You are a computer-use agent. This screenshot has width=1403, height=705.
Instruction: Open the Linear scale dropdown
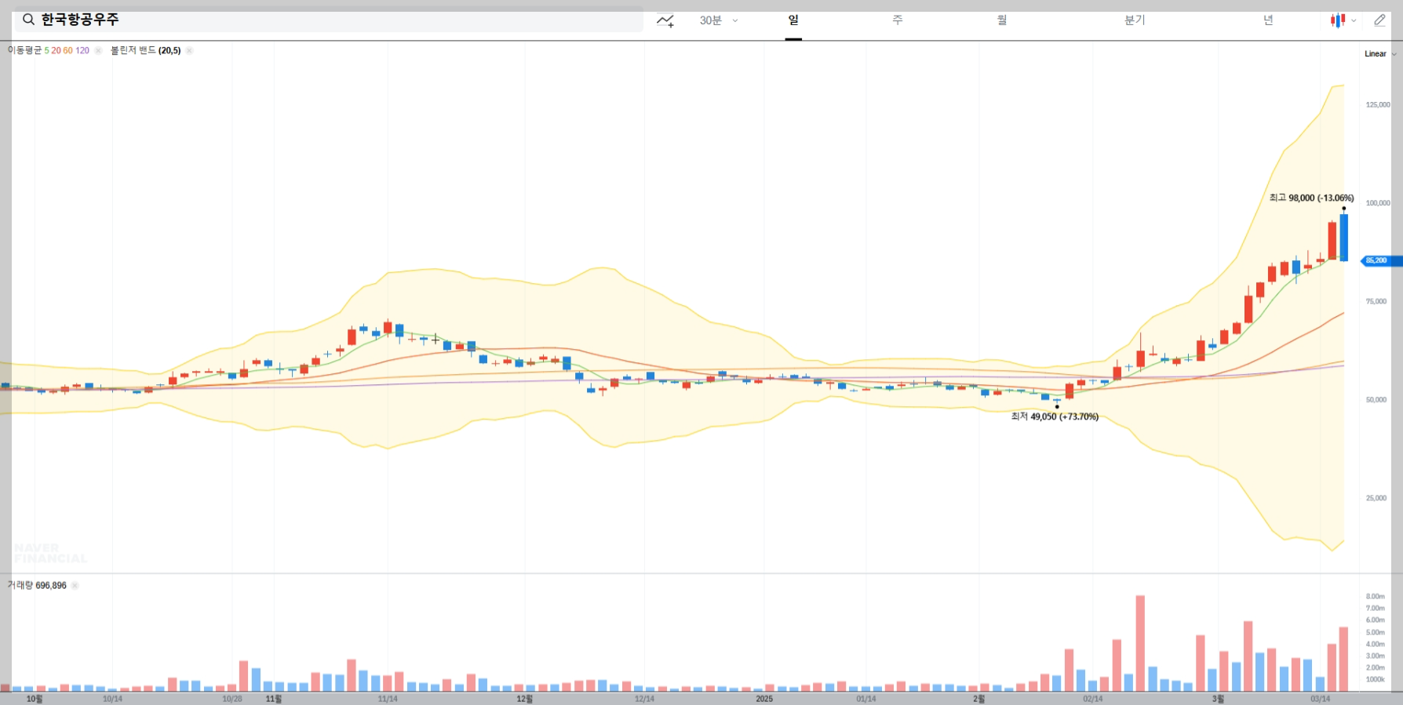coord(1380,54)
